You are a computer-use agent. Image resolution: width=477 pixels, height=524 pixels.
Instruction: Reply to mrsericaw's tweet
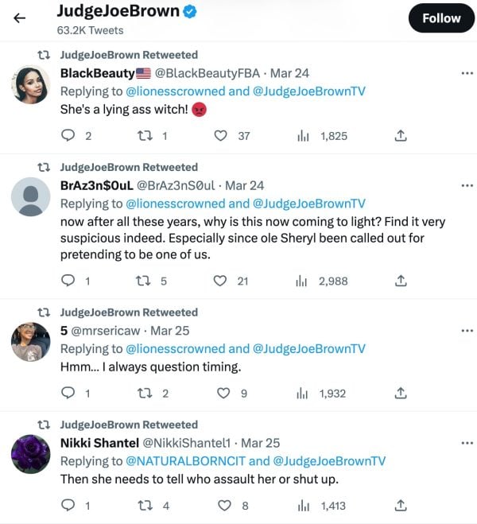[68, 393]
